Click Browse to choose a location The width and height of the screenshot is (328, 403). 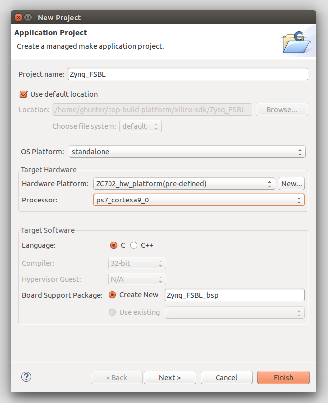pos(282,109)
